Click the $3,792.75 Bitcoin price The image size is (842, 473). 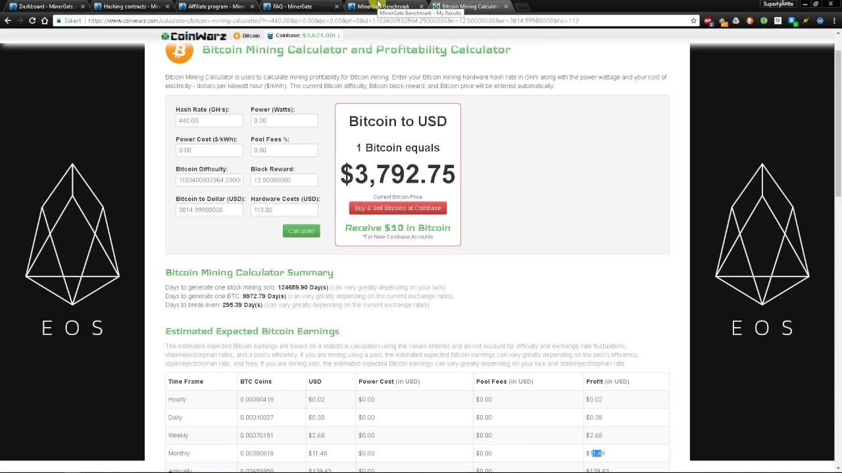pyautogui.click(x=397, y=175)
